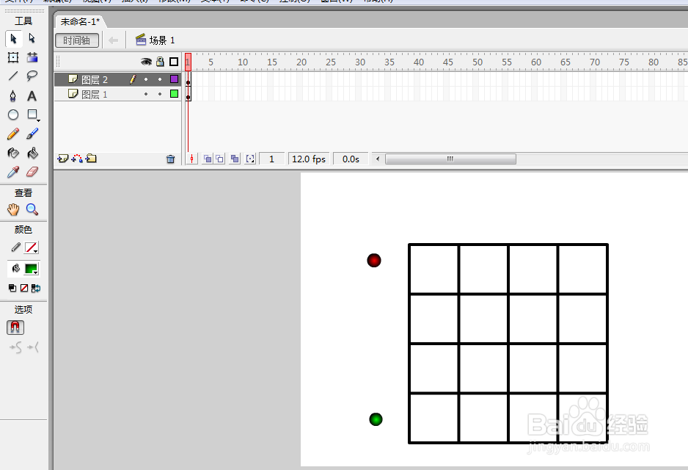Click the Insert Layer icon
This screenshot has width=688, height=470.
63,159
